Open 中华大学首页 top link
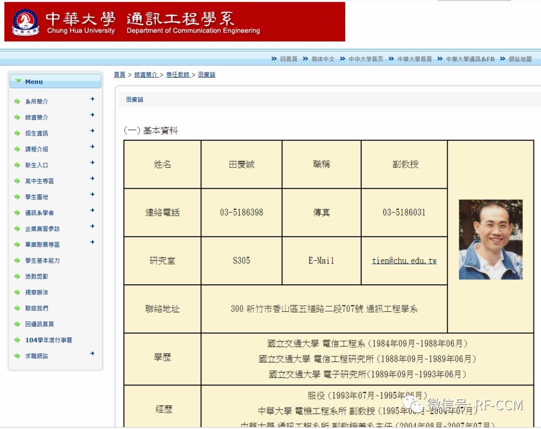The image size is (541, 429). click(x=366, y=59)
